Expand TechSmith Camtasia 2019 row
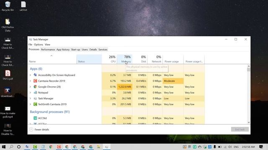This screenshot has width=268, height=150. click(30, 104)
